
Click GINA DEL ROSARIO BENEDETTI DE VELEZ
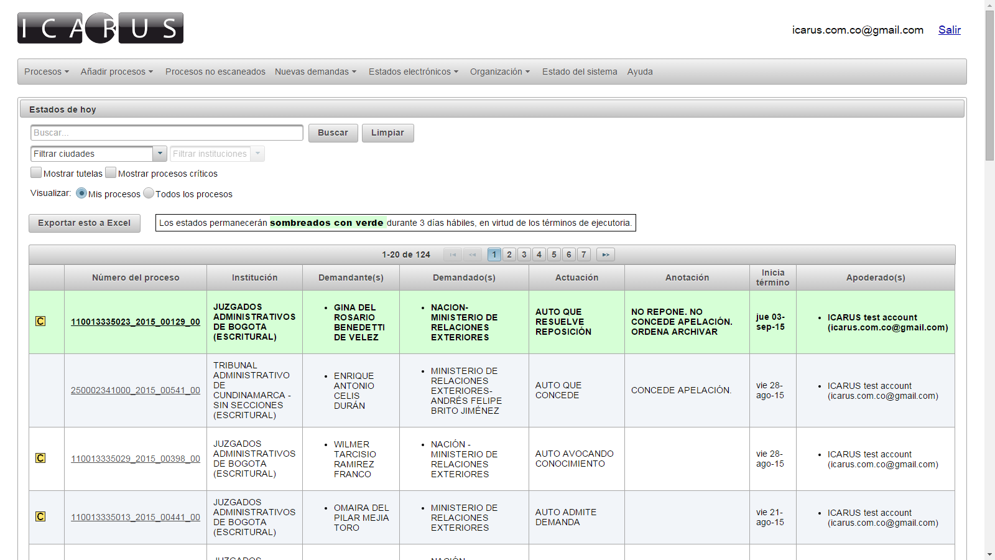(x=359, y=322)
